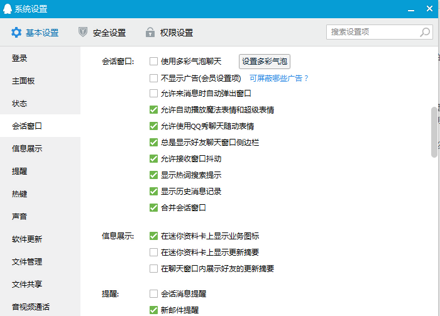This screenshot has height=316, width=440.
Task: Uncheck 新邮件提醒 checkbox
Action: pyautogui.click(x=153, y=310)
